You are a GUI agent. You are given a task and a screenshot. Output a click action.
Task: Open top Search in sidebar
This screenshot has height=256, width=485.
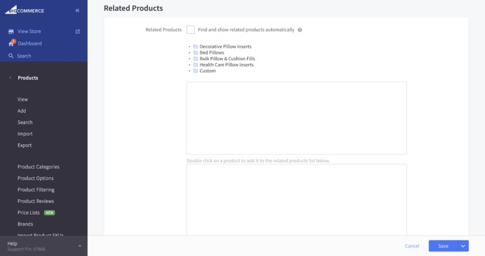24,56
